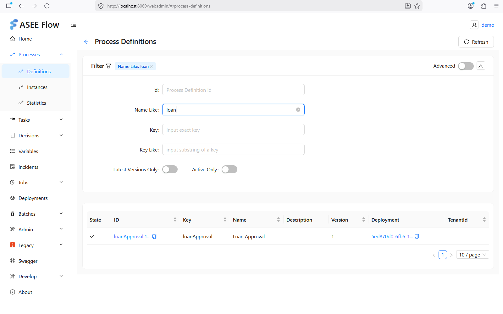Open the browser extensions puzzle icon
Screen dimensions: 503x314
(484, 6)
